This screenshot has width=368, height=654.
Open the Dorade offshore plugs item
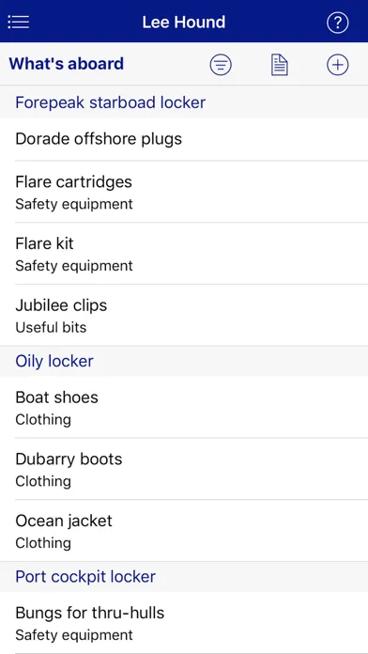coord(184,139)
